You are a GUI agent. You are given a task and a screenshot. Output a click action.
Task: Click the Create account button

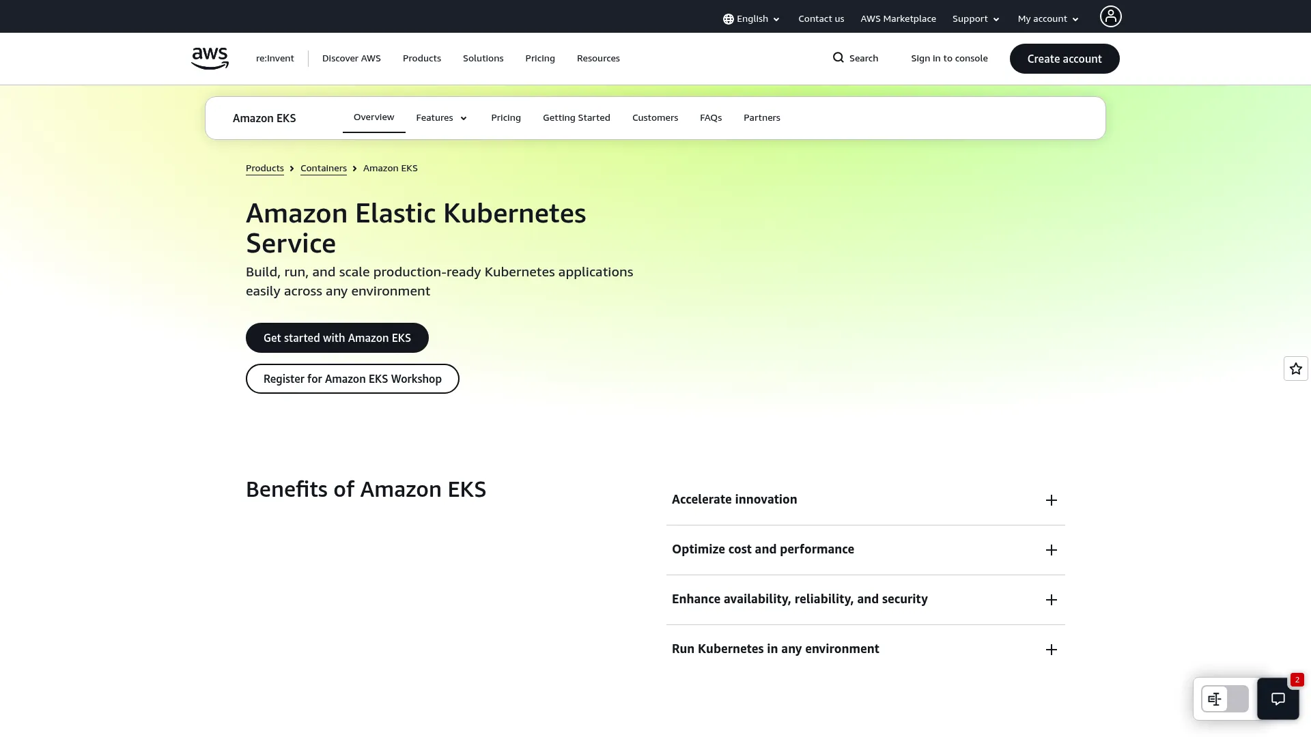(x=1065, y=59)
